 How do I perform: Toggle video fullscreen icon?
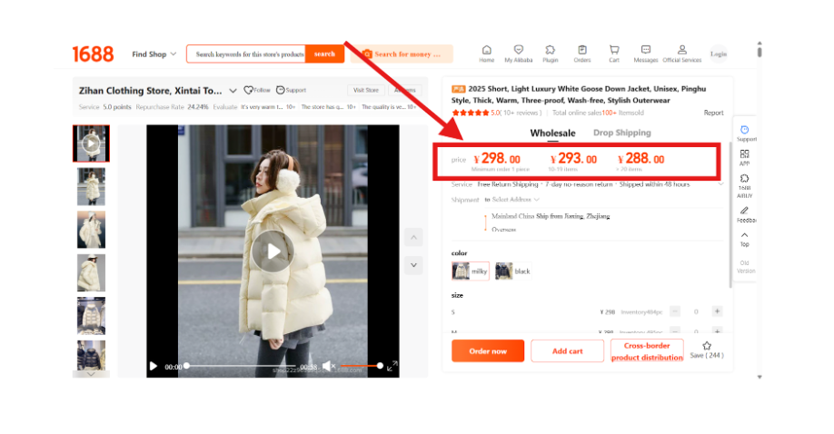392,366
